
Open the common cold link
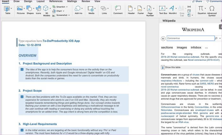(206, 81)
